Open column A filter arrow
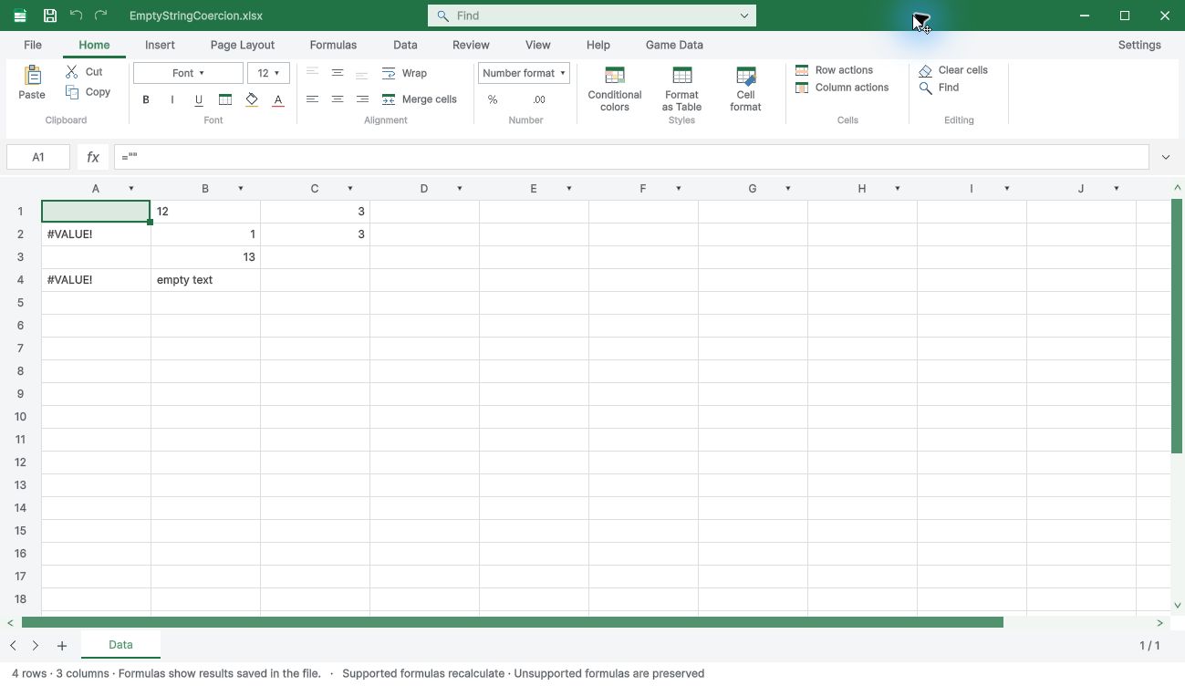This screenshot has height=686, width=1185. (131, 189)
